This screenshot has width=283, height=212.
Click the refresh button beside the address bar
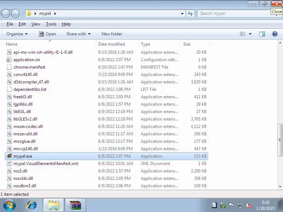(x=190, y=13)
